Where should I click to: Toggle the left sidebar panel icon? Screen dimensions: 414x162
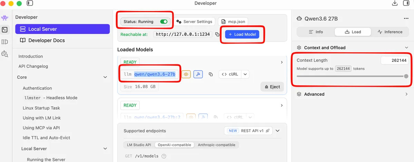(x=30, y=3)
